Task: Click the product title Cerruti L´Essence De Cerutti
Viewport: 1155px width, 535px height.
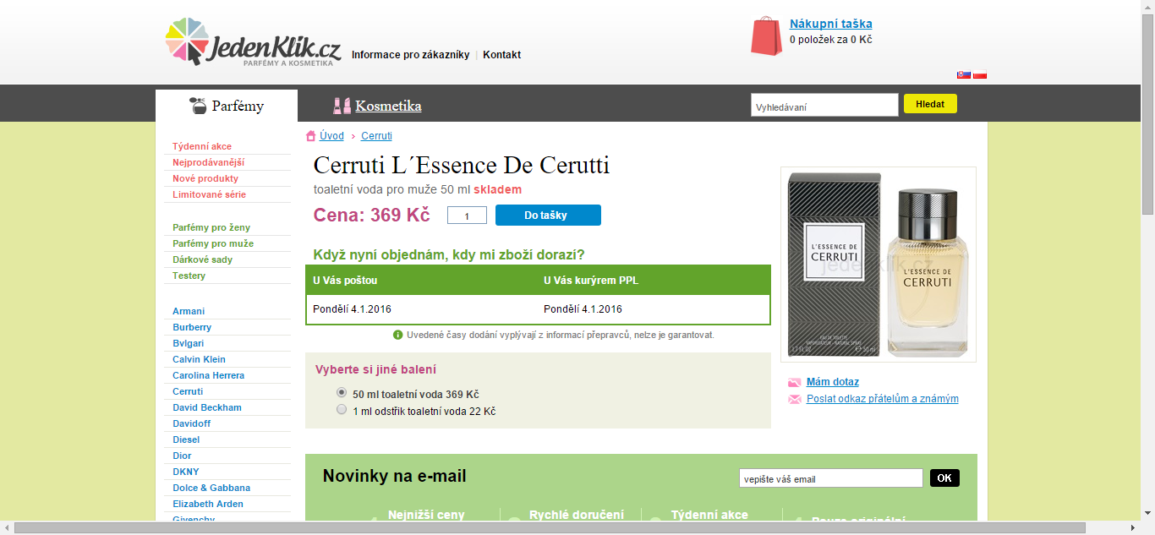Action: pyautogui.click(x=461, y=166)
